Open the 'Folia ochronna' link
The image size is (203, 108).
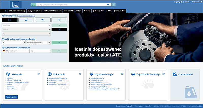(x=12, y=89)
